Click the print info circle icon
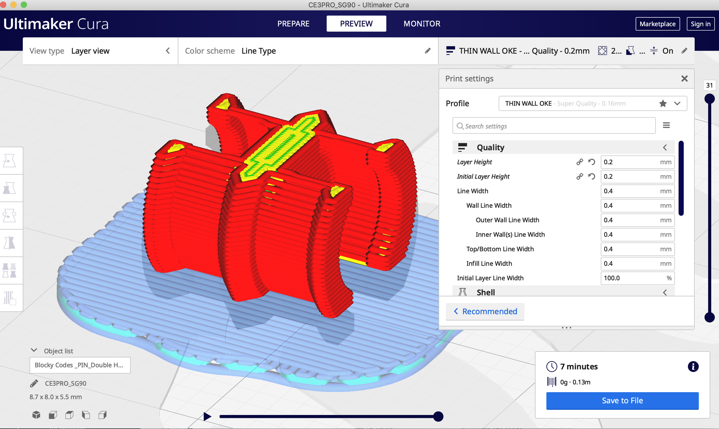The height and width of the screenshot is (429, 719). point(693,366)
